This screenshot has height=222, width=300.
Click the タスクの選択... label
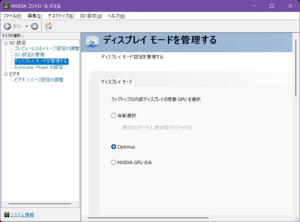13,36
